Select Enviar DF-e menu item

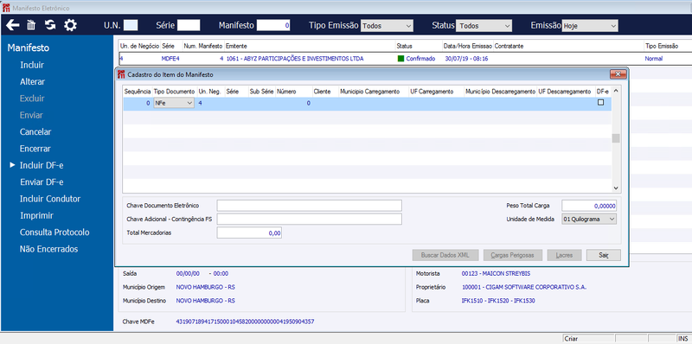(x=42, y=182)
